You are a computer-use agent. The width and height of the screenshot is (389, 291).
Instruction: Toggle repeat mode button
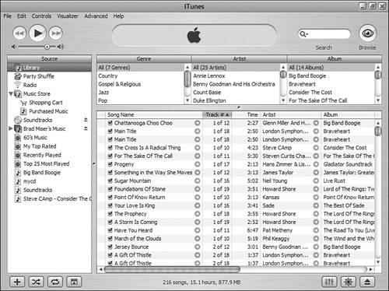pos(55,282)
